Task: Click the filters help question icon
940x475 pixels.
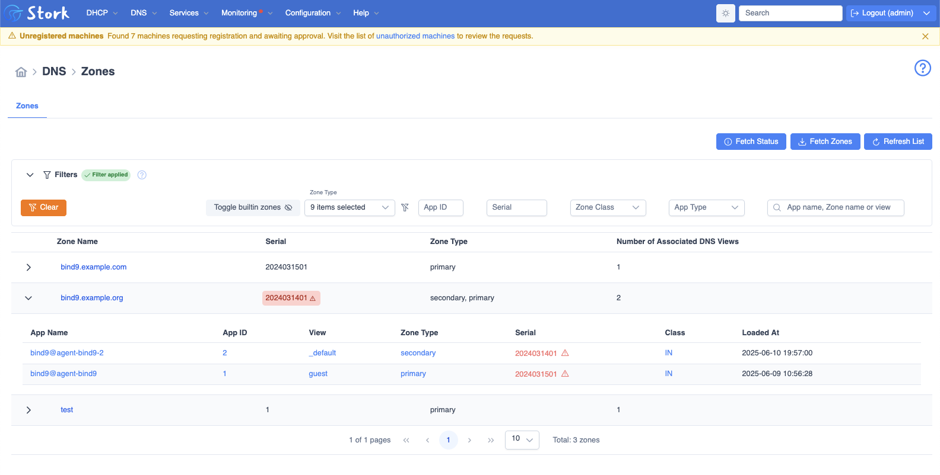Action: (142, 175)
